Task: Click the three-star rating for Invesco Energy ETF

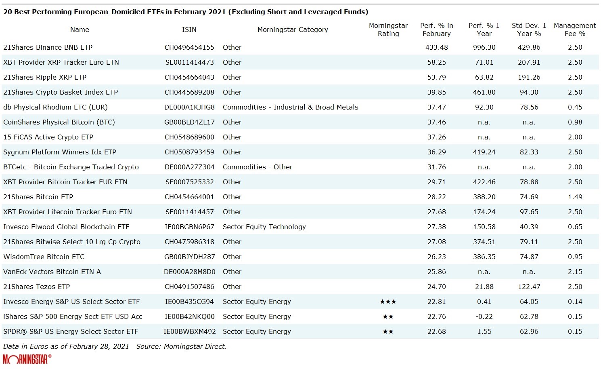Action: [388, 302]
